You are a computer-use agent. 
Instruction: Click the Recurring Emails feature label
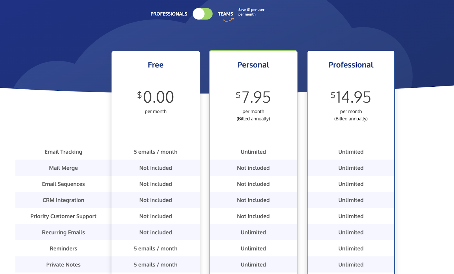63,233
